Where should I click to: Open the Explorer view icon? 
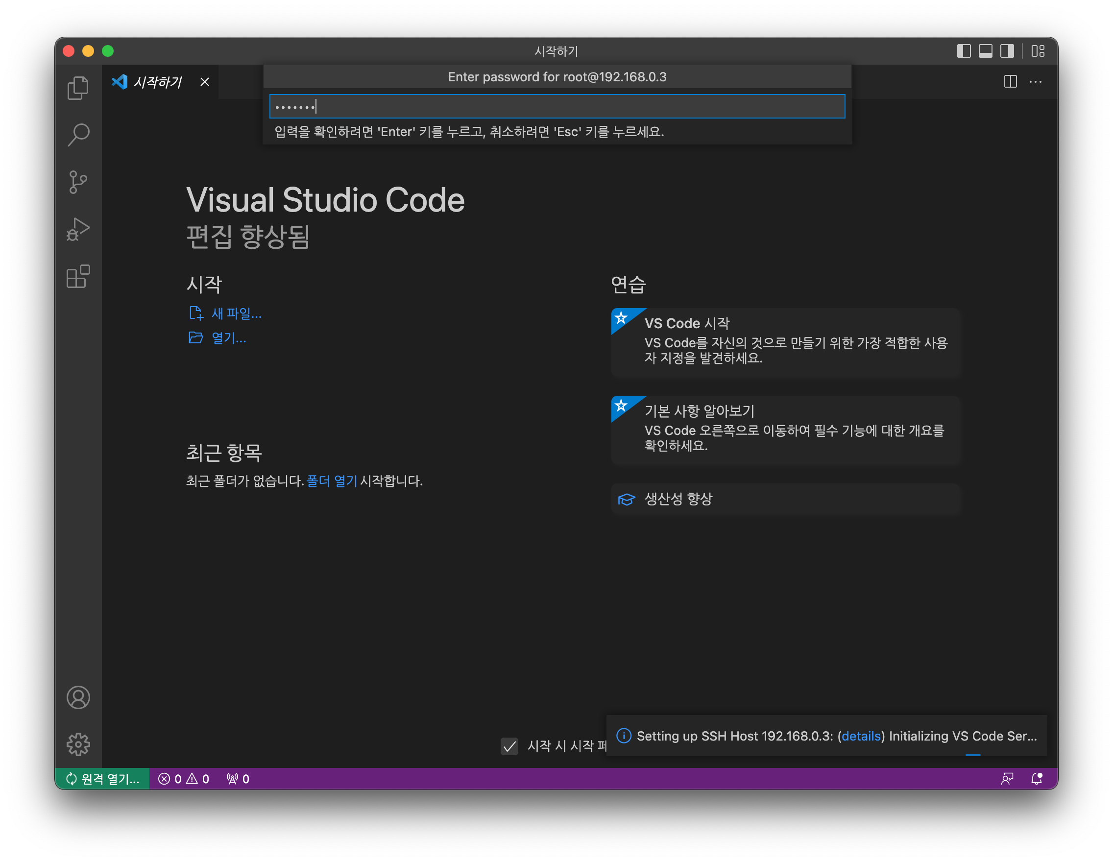tap(78, 88)
